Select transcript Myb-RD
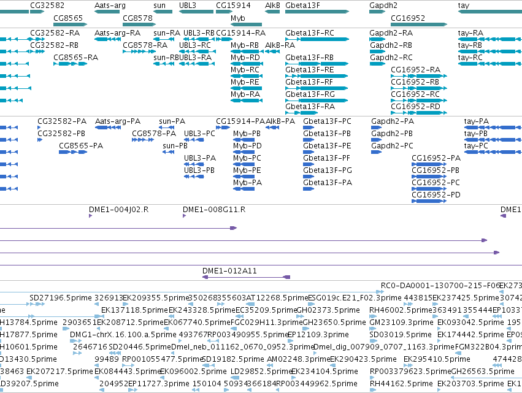The image size is (522, 393). pos(245,58)
